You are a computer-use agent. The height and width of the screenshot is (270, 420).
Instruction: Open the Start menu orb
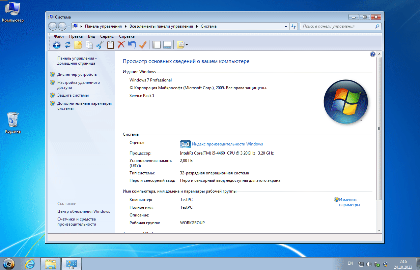(8, 263)
